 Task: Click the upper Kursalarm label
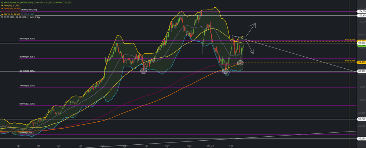(349, 39)
